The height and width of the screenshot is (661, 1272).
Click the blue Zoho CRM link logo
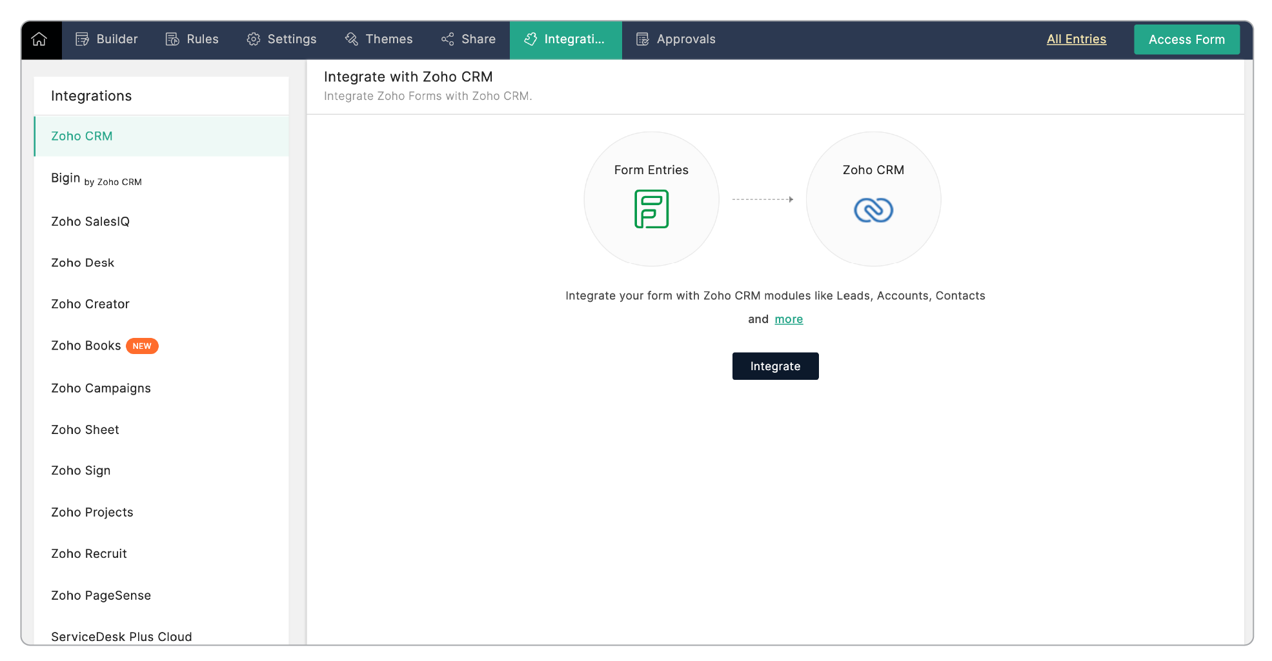[x=873, y=210]
